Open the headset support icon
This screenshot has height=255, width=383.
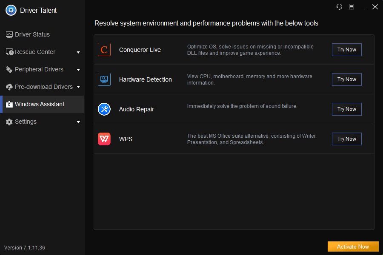[x=339, y=7]
